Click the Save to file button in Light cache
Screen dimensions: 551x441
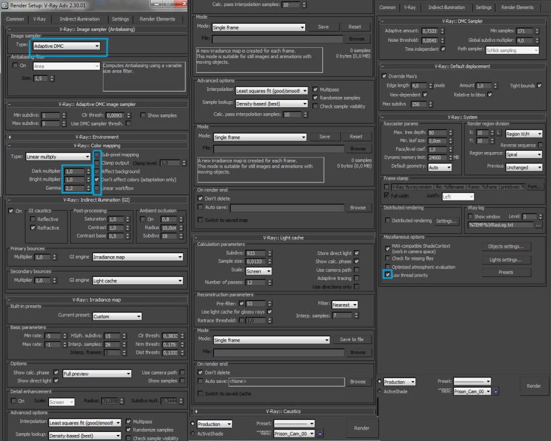[x=352, y=339]
